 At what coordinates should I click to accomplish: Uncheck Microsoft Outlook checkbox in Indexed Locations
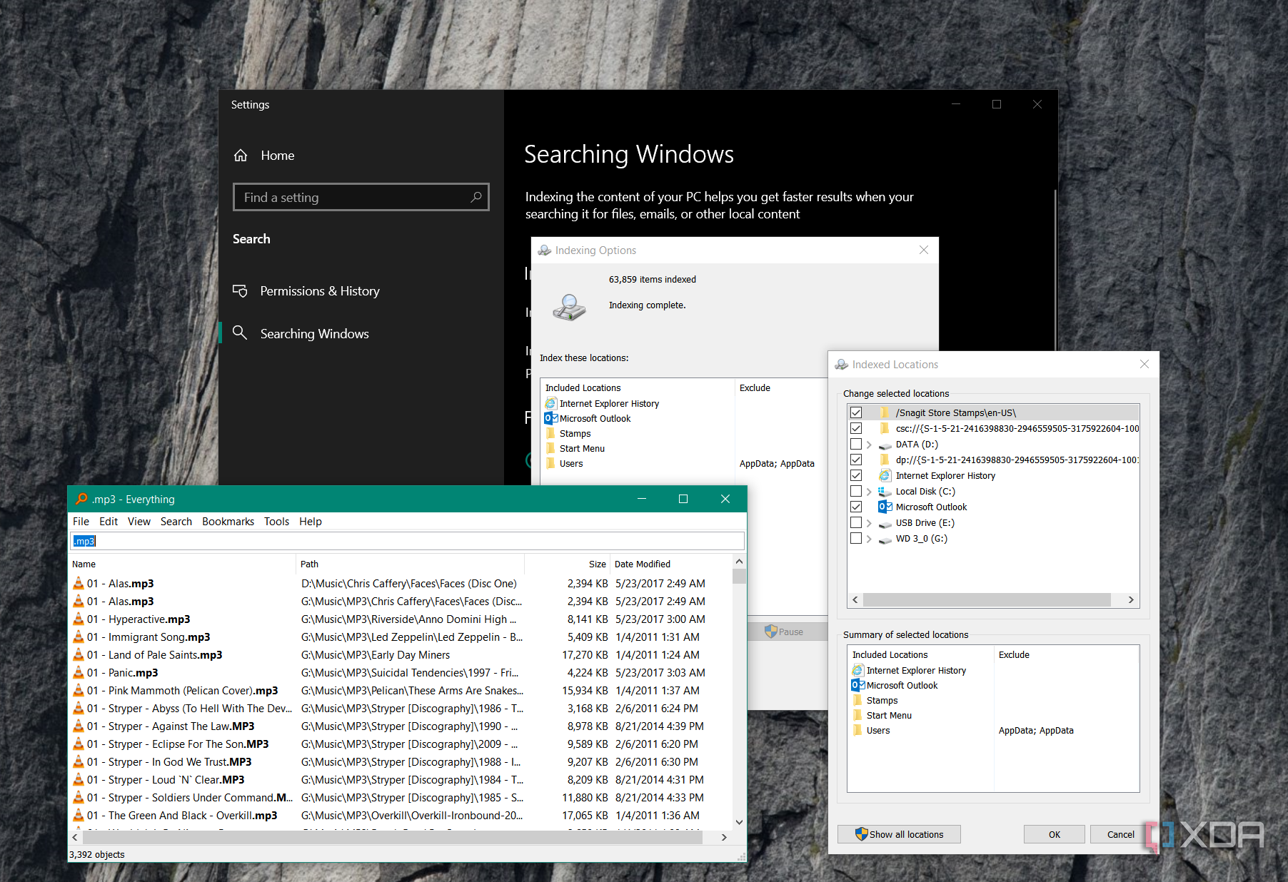(x=856, y=507)
